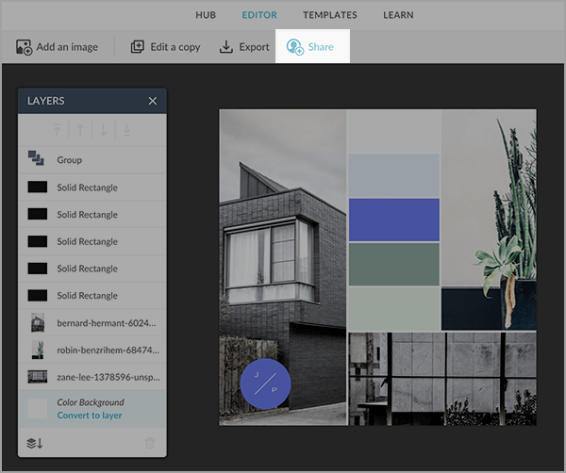The height and width of the screenshot is (473, 566).
Task: Click the concrete wall windows photo on canvas
Action: tap(442, 379)
